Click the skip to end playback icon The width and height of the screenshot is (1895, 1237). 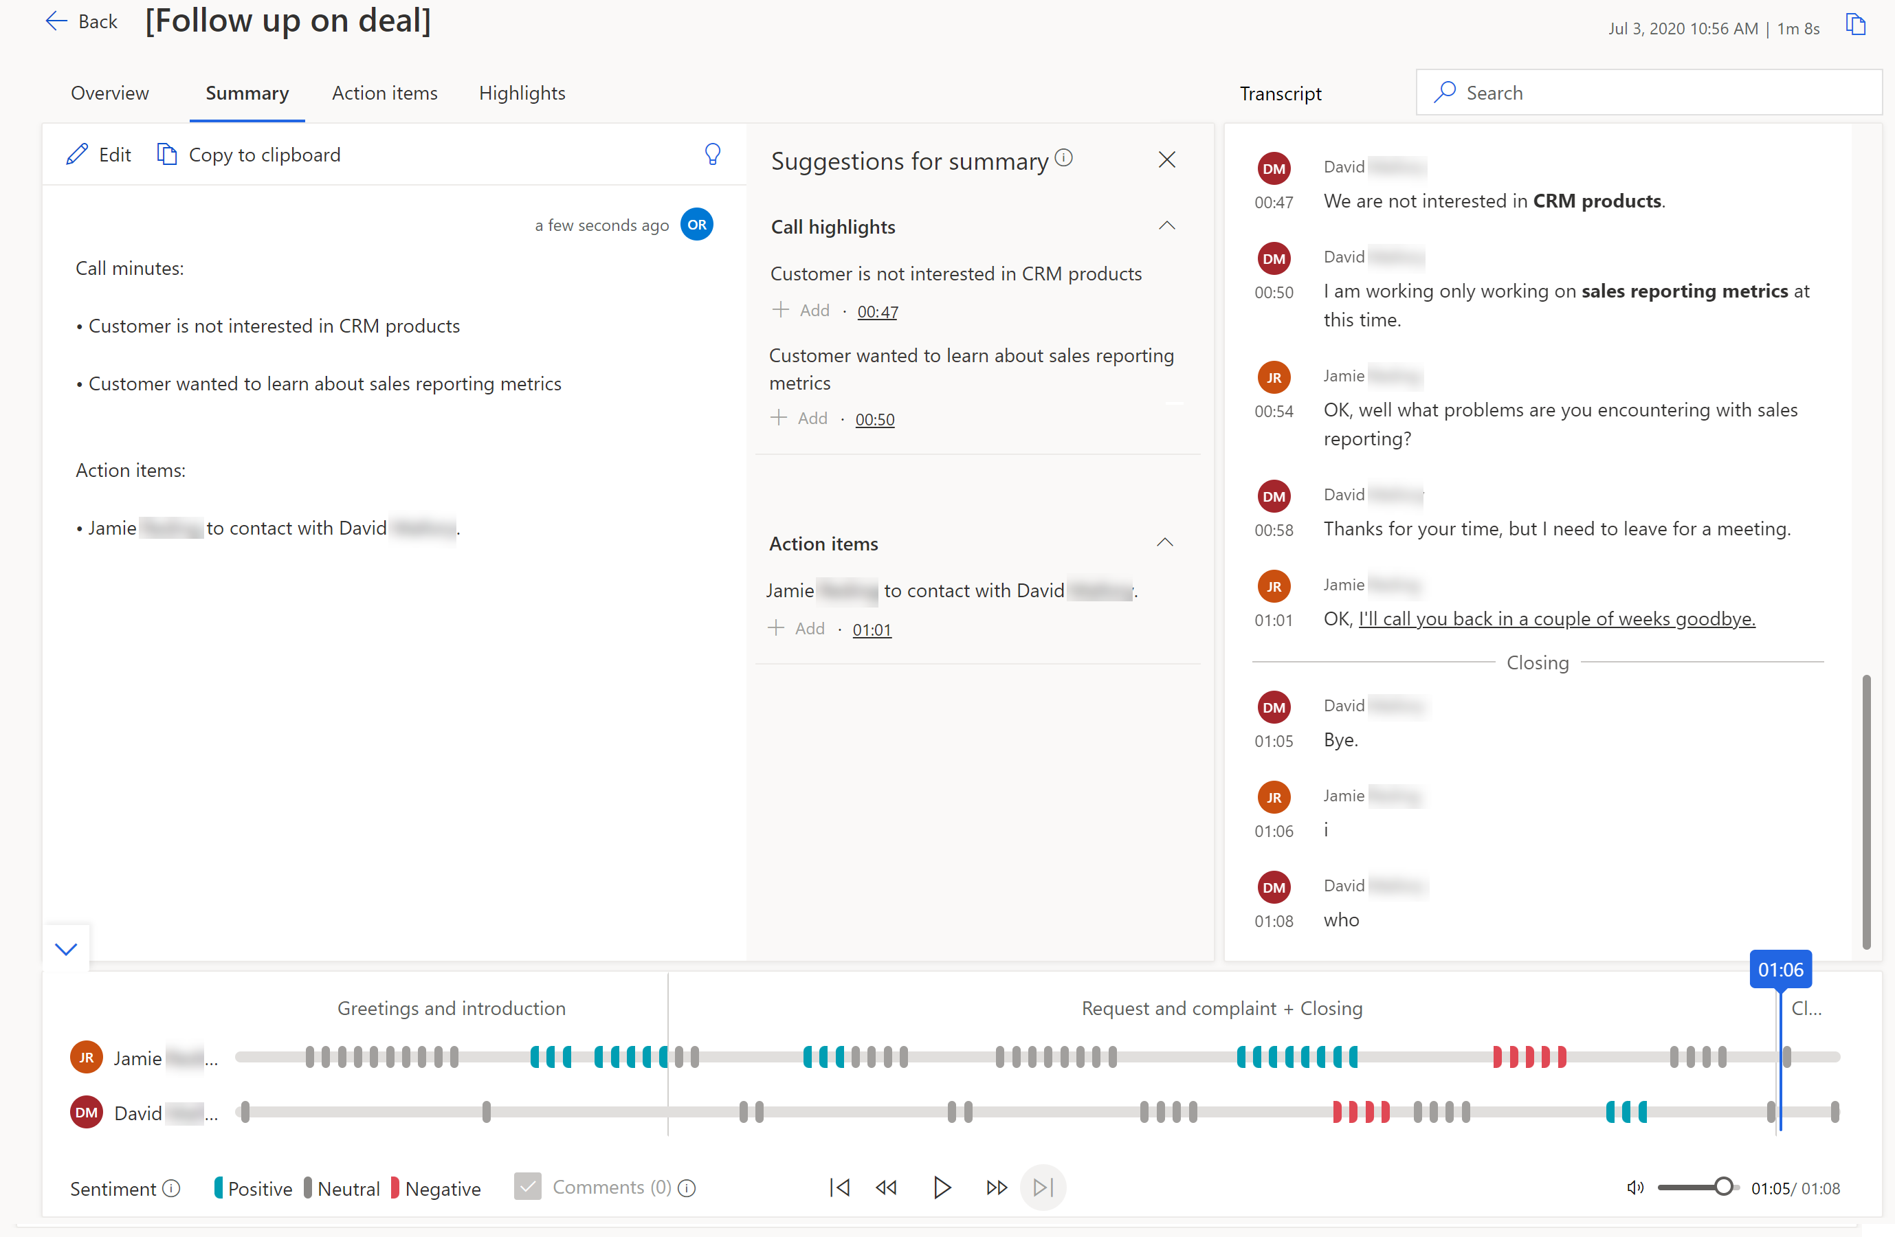coord(1044,1186)
